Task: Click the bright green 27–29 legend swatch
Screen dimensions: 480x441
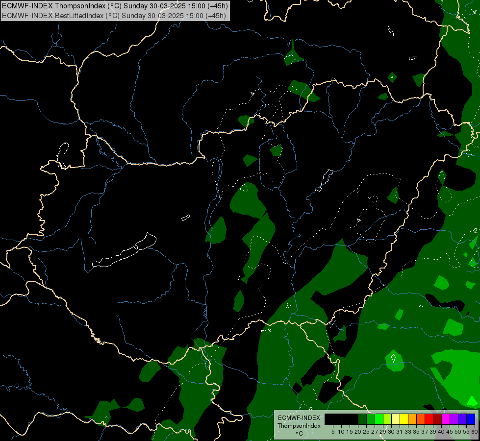Action: point(379,419)
